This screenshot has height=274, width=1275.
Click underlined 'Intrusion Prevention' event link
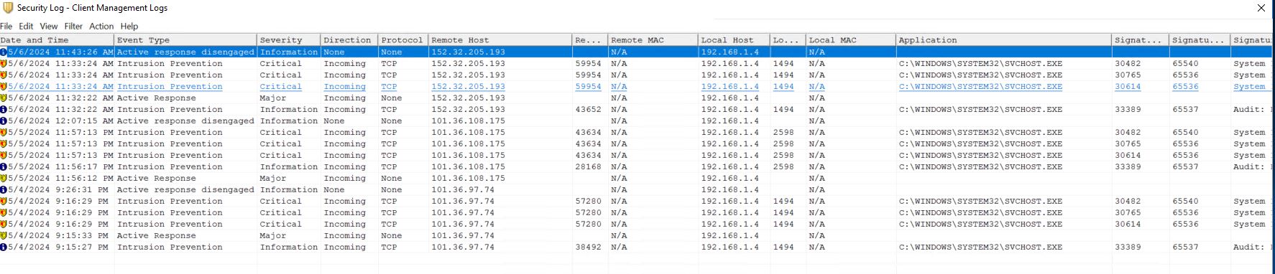click(170, 87)
